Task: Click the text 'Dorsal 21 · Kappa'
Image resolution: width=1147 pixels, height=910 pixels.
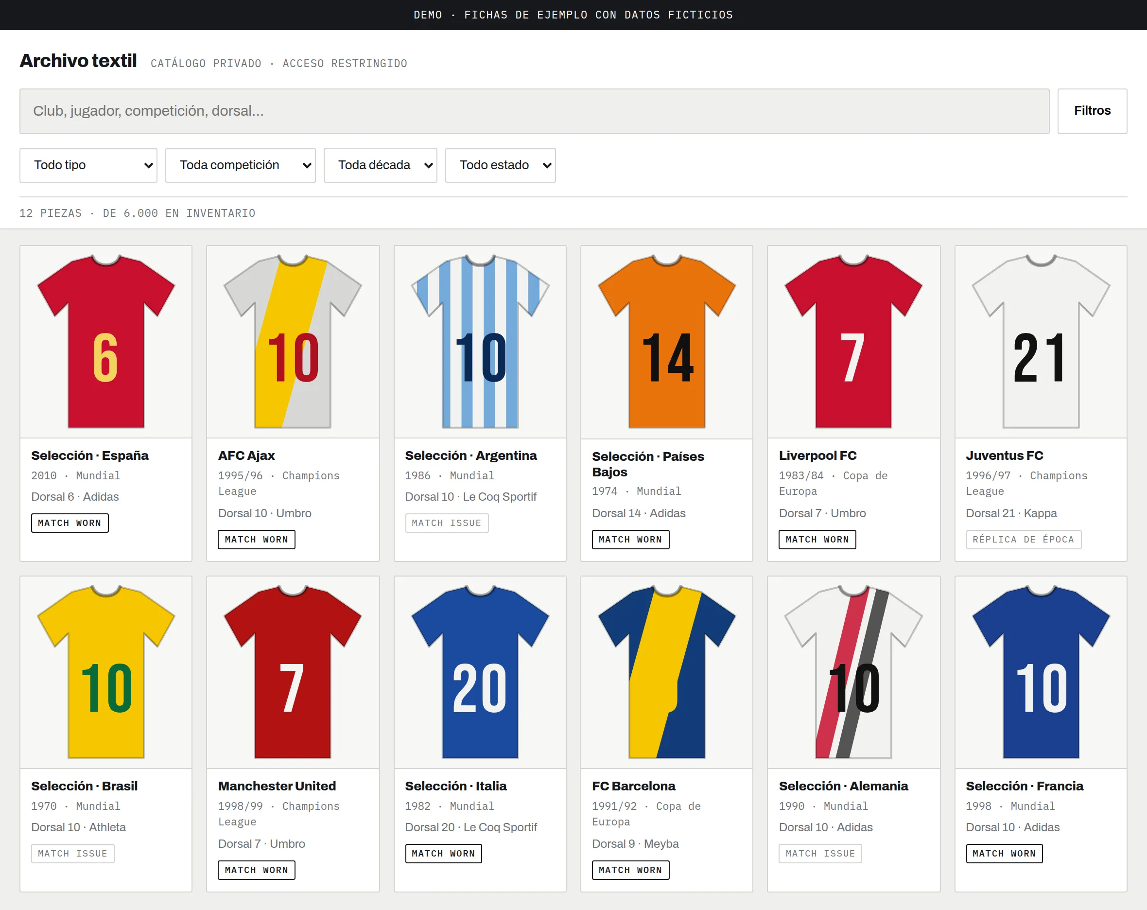Action: click(1011, 513)
